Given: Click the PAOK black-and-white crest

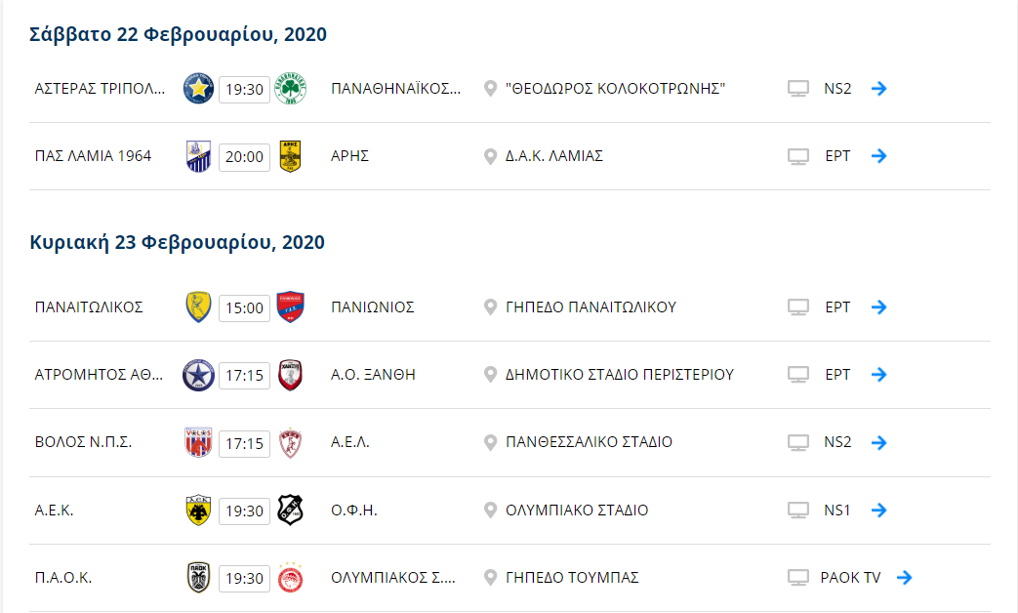Looking at the screenshot, I should 198,577.
